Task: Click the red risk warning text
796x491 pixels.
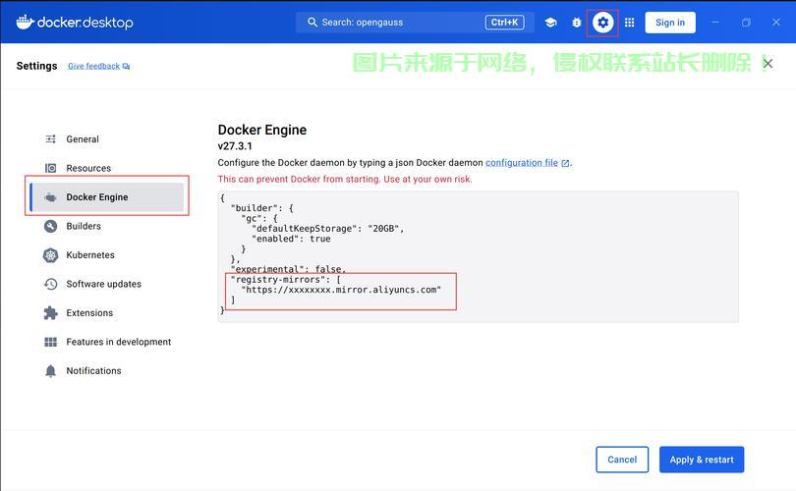Action: pos(345,179)
